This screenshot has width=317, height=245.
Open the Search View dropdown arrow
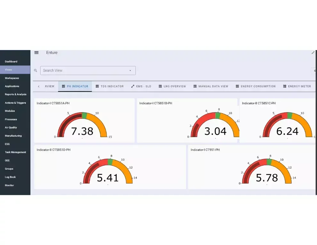[130, 70]
